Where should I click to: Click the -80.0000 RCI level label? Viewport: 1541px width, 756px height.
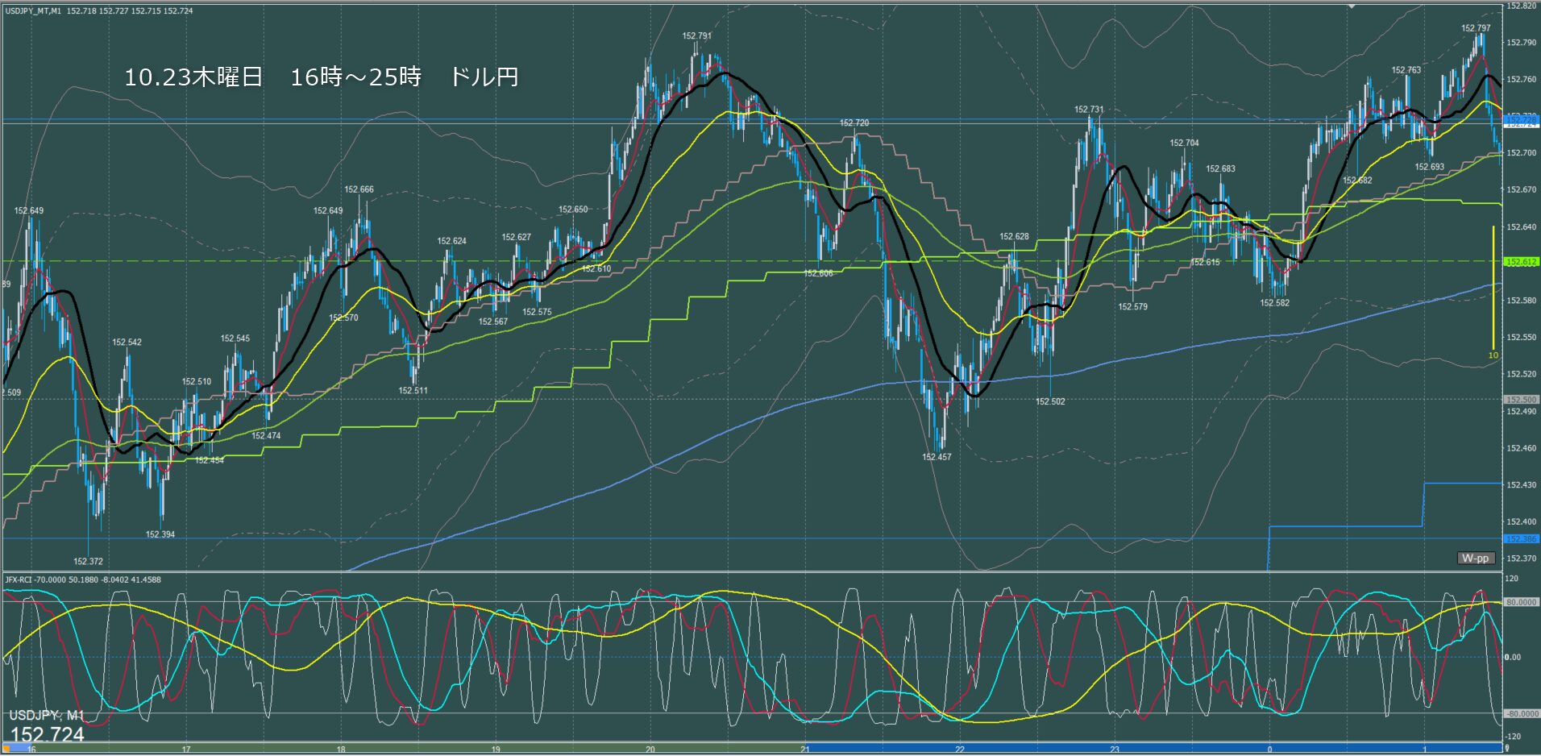pos(1521,714)
